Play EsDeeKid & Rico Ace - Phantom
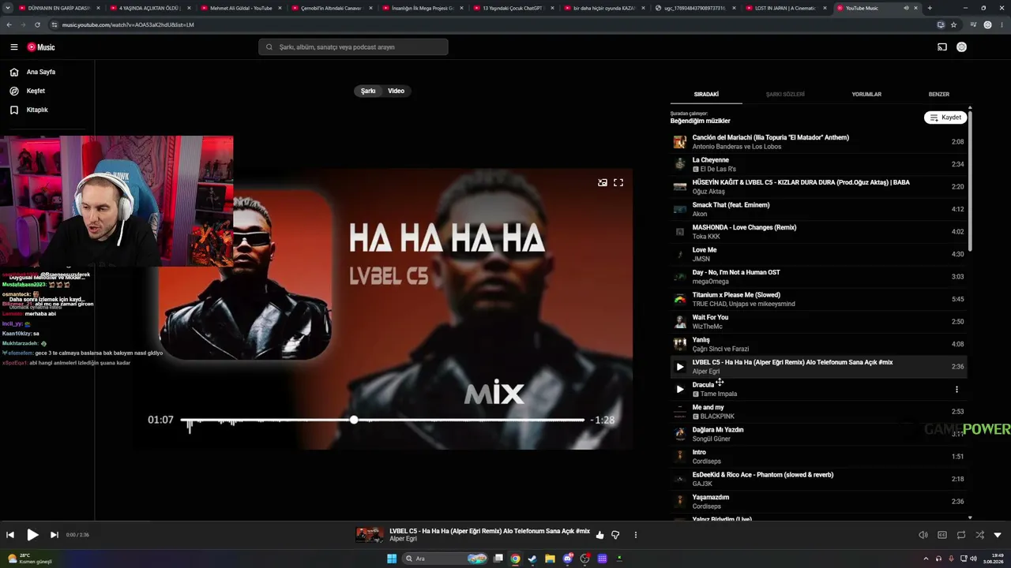Viewport: 1011px width, 568px height. 818,479
